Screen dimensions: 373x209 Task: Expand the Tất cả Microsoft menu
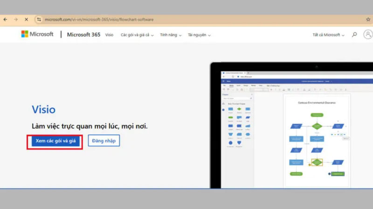tap(328, 35)
